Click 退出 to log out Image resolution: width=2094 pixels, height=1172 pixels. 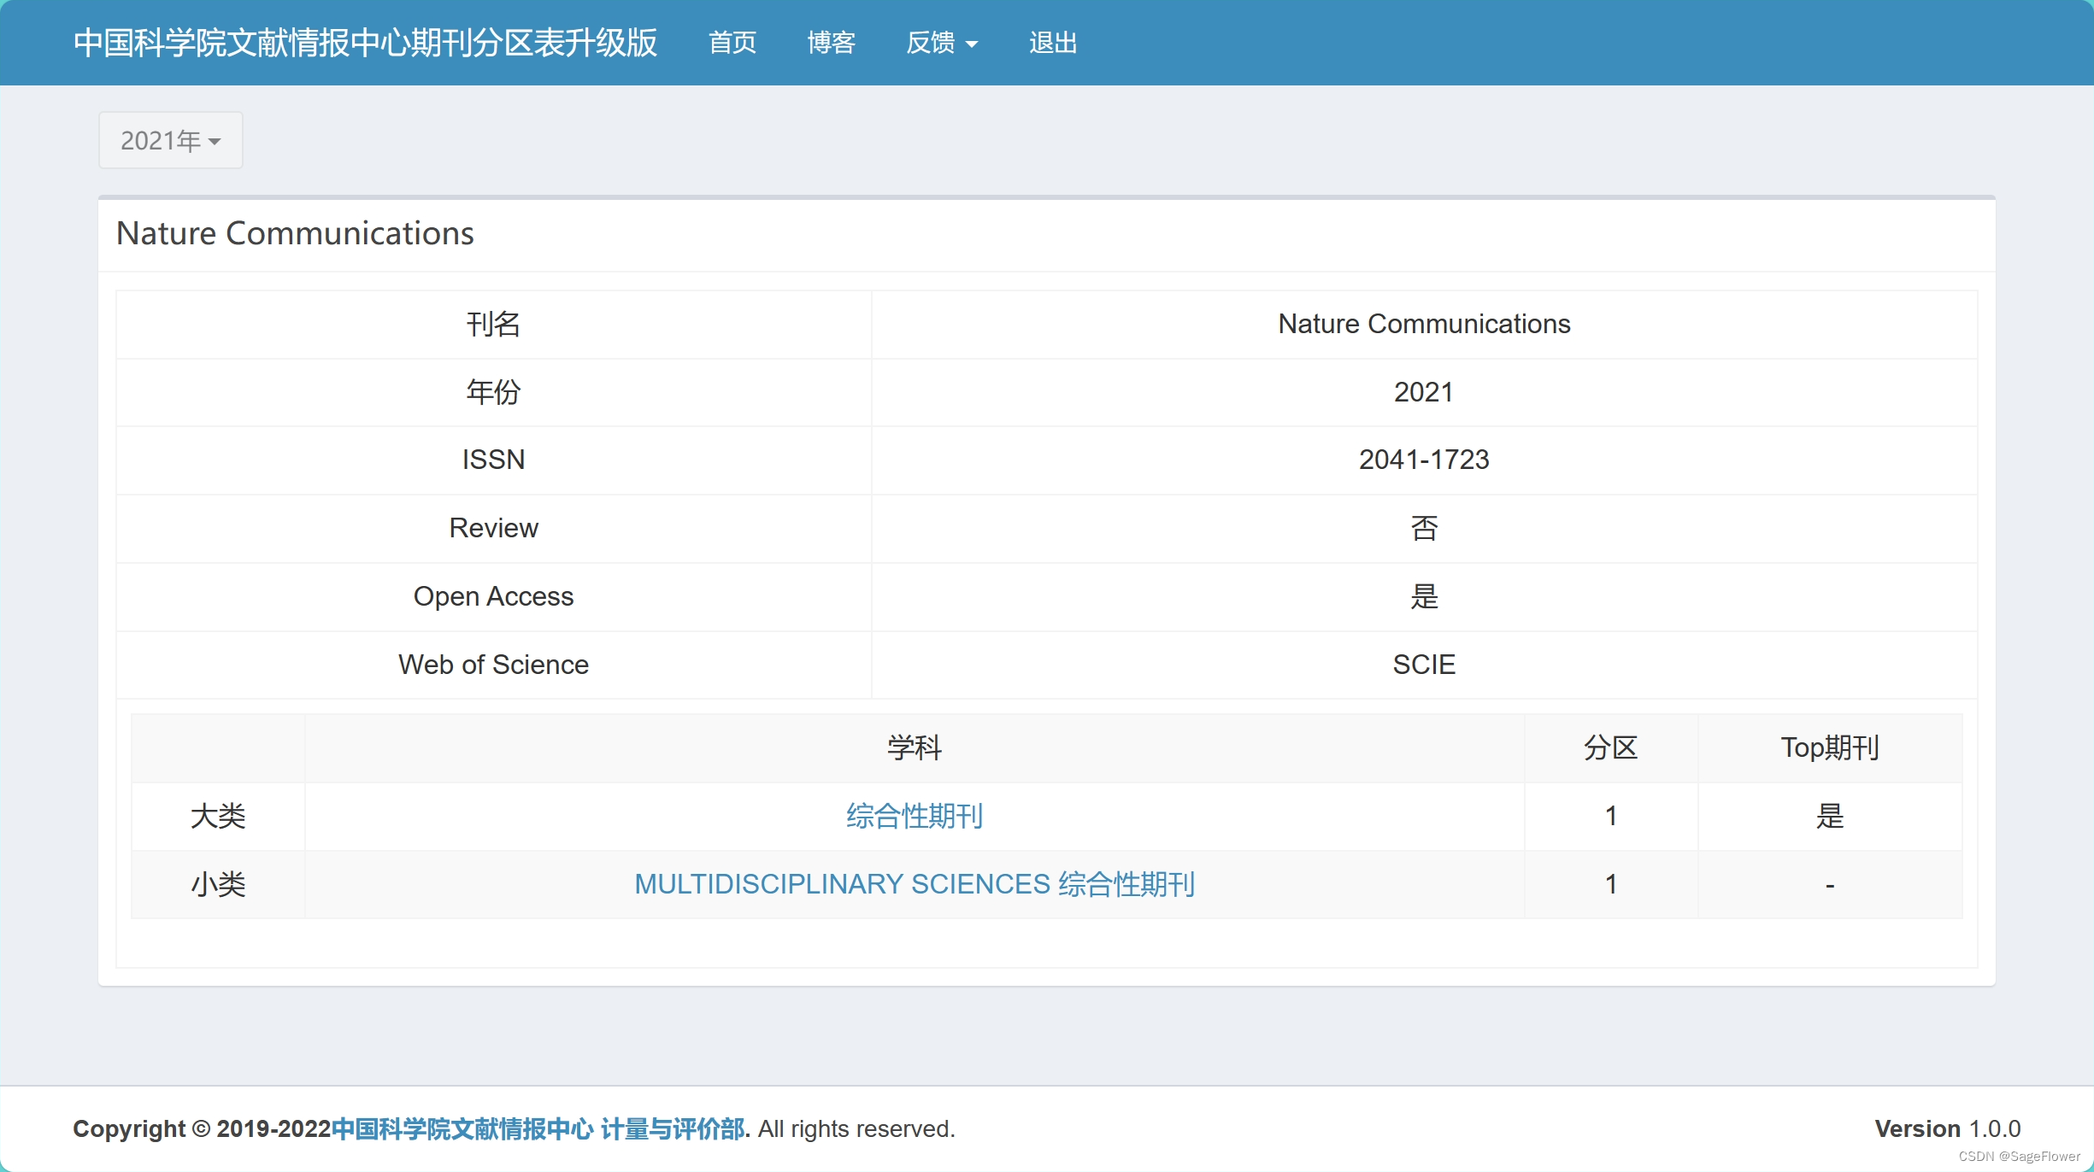1053,43
